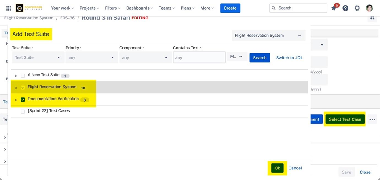Click the gear icon below the avatar
Screen dimensions: 380x180
click(372, 18)
